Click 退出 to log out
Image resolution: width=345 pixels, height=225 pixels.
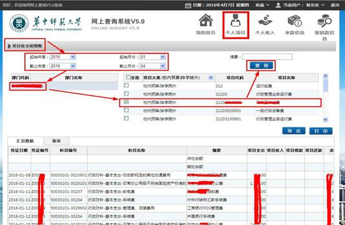tap(335, 5)
